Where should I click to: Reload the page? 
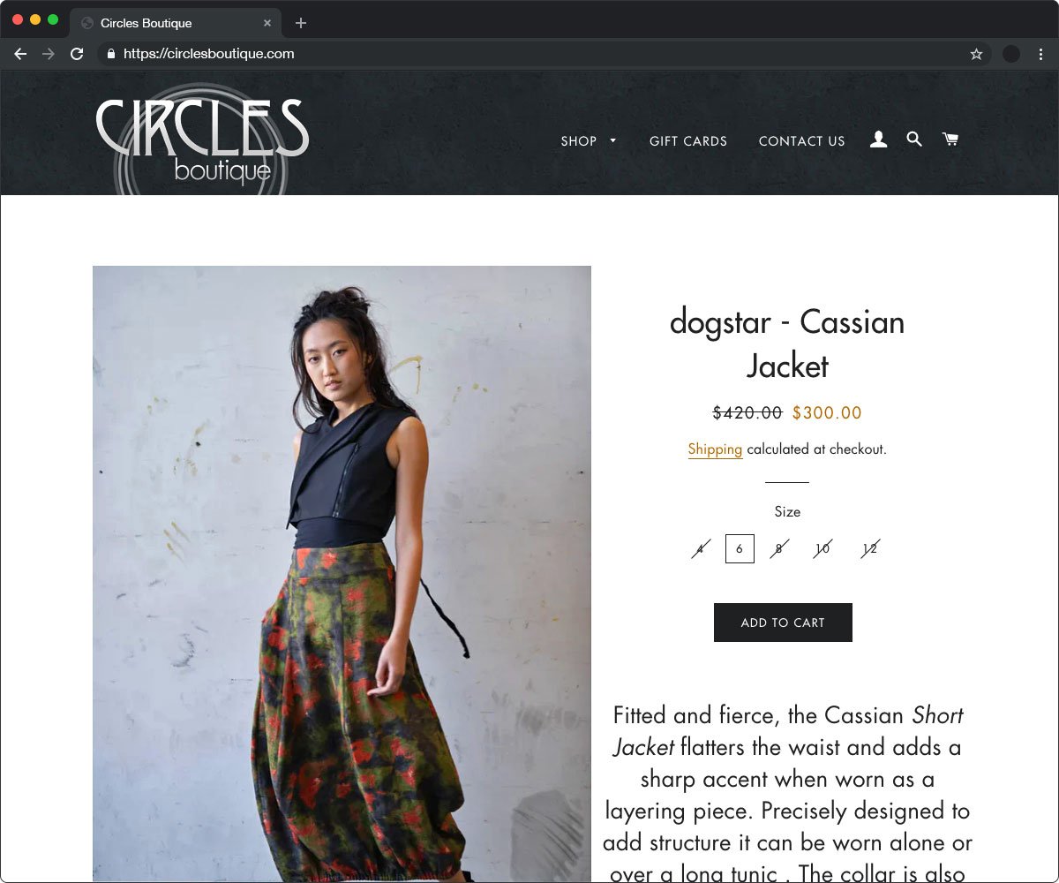pos(77,54)
